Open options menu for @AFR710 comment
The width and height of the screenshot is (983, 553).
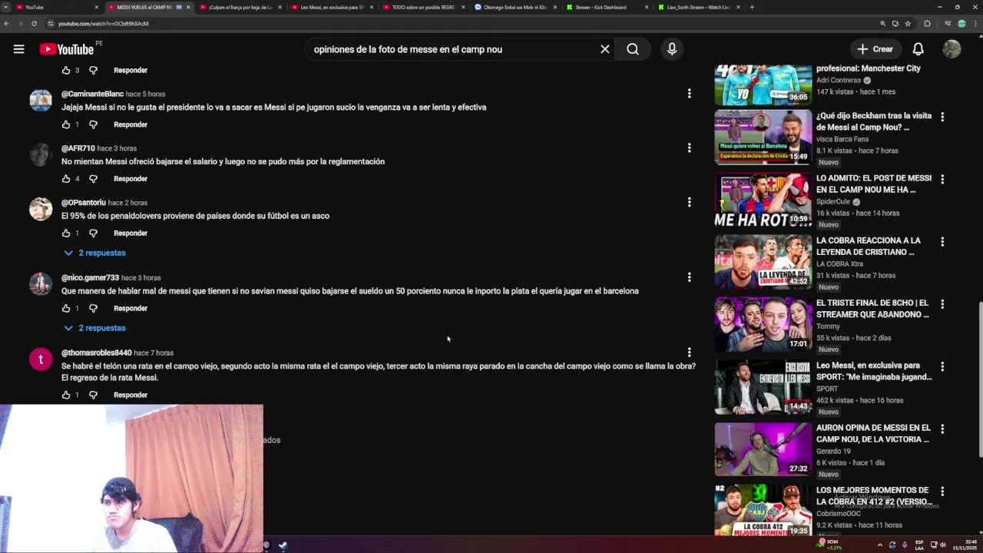click(689, 147)
